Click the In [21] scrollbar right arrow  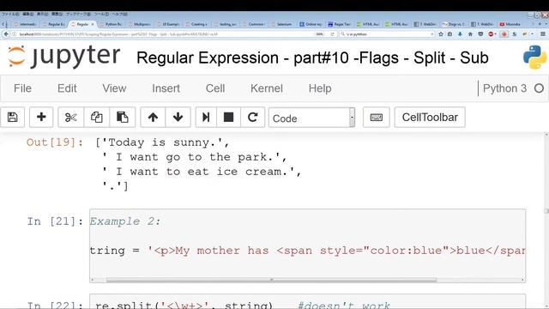(522, 280)
